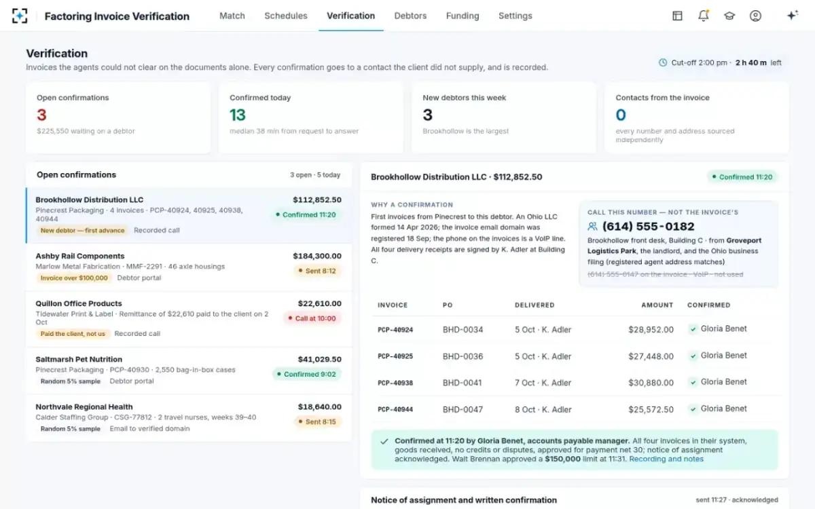Open the Saltmarsh Pet Nutrition row

[x=189, y=371]
